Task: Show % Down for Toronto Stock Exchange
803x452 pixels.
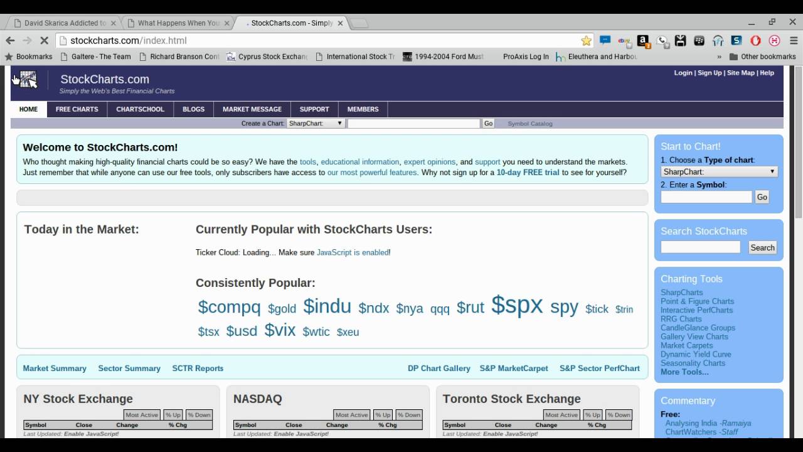Action: pos(619,415)
